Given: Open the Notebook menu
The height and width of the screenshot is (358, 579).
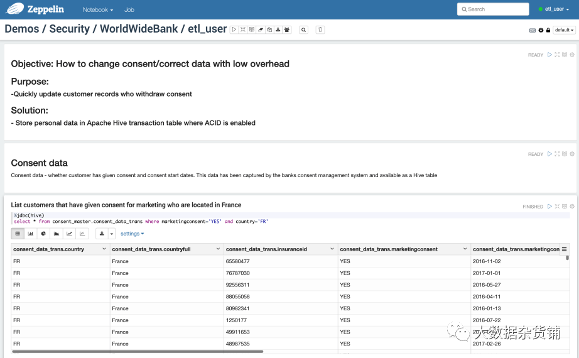Looking at the screenshot, I should coord(97,9).
